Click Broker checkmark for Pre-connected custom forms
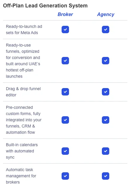Viewport: 130px width, 188px height. [65, 120]
